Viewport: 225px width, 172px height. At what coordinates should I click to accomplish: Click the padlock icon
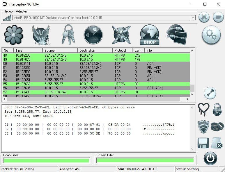click(x=217, y=109)
